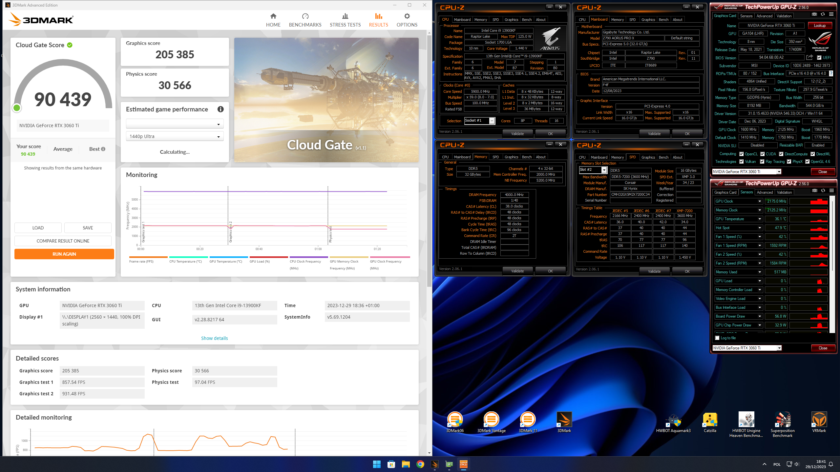Open the Windows Start menu

pos(377,464)
